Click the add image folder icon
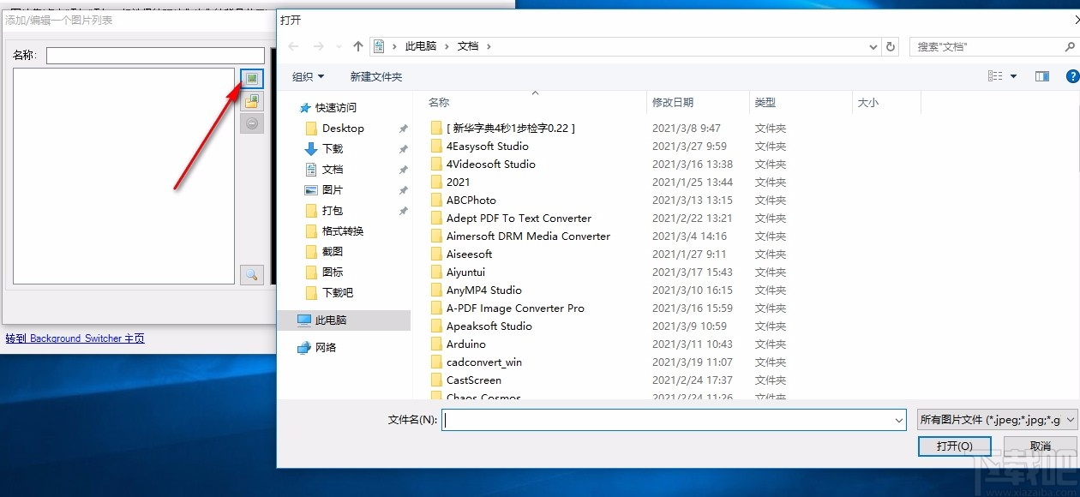Viewport: 1080px width, 497px height. 251,100
